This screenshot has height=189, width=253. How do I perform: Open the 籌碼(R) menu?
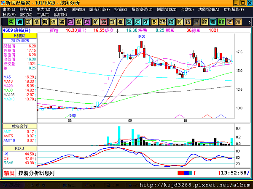(61, 10)
